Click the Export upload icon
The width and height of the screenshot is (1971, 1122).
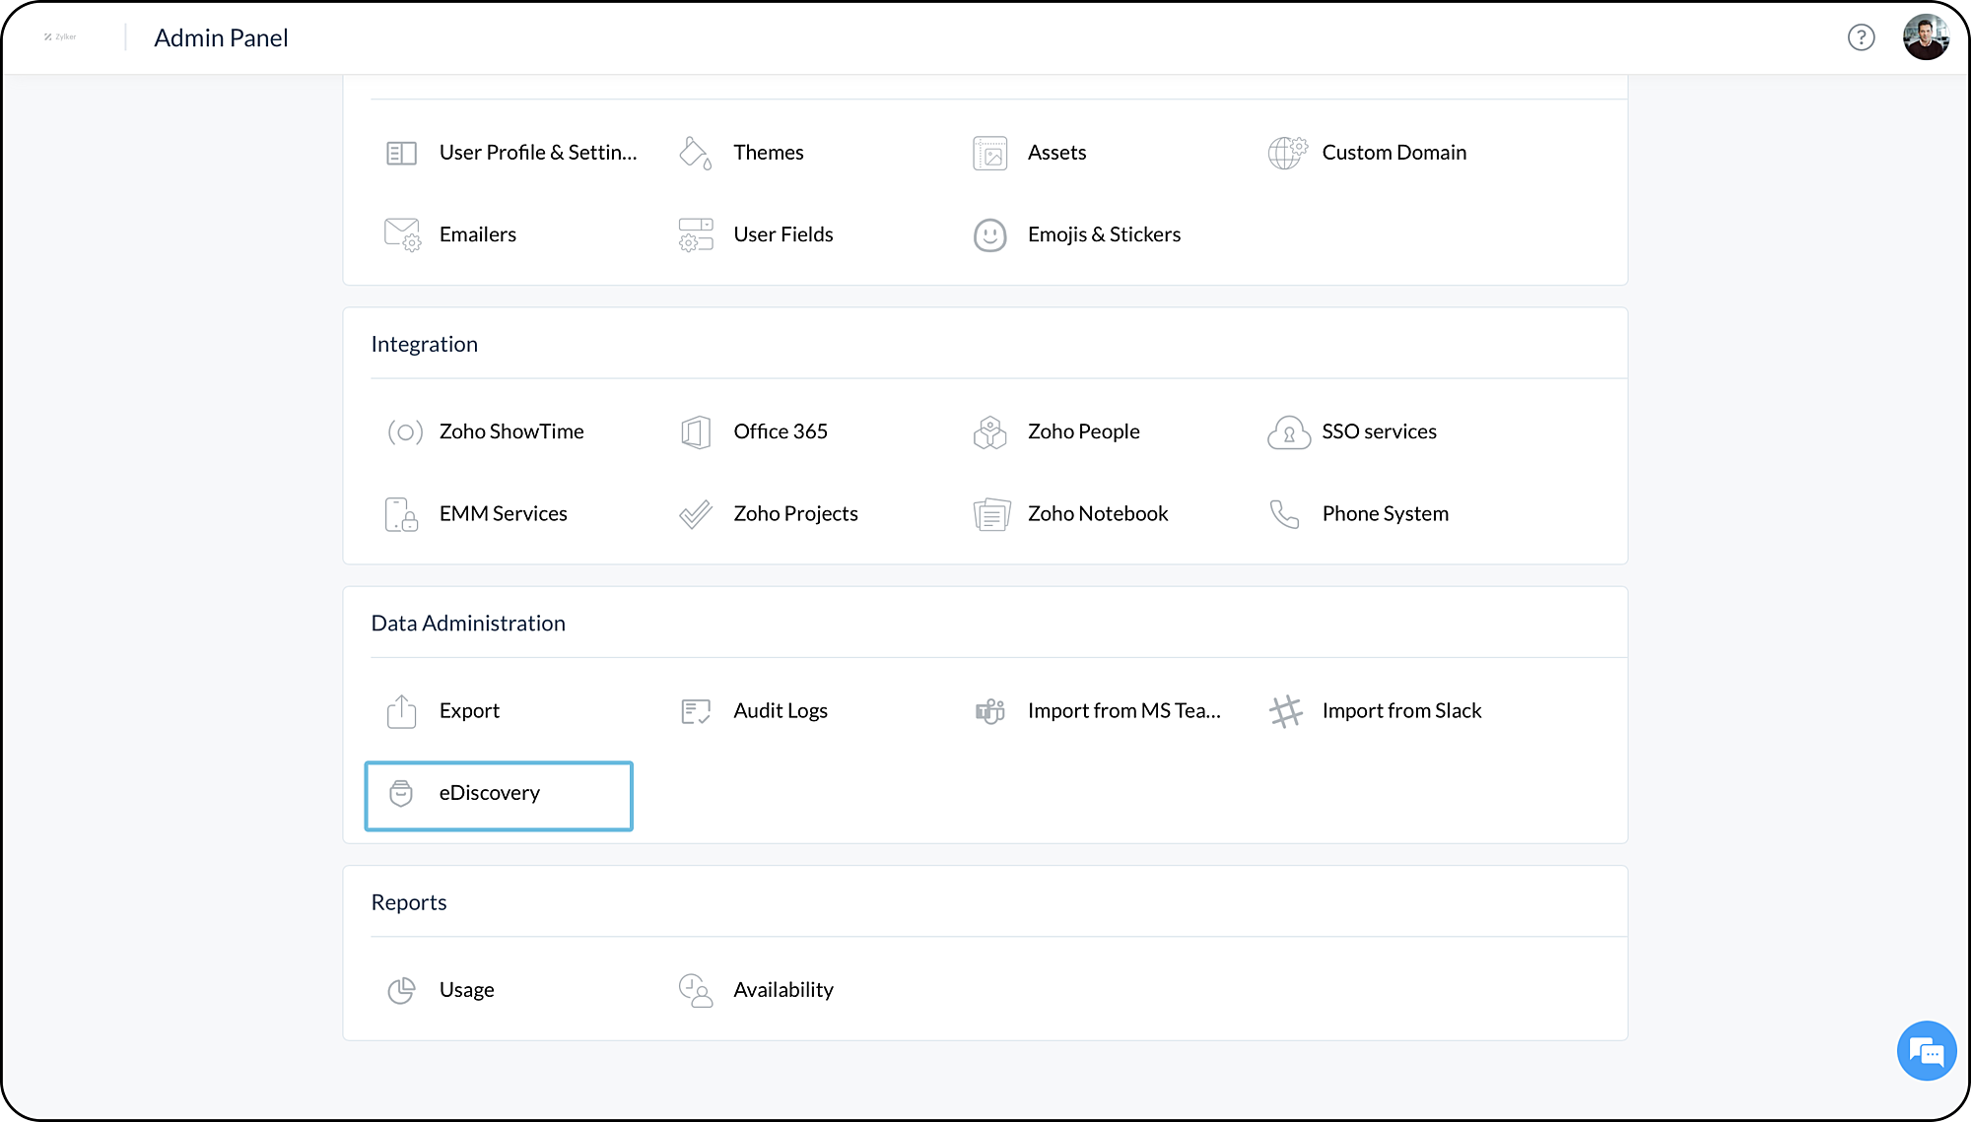pos(402,711)
